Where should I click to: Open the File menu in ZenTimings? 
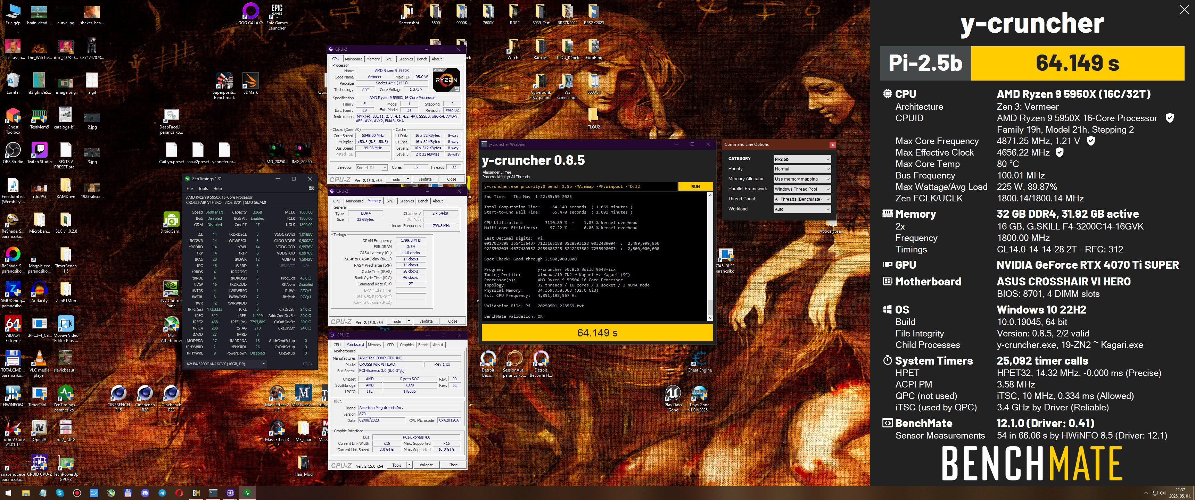pyautogui.click(x=189, y=188)
